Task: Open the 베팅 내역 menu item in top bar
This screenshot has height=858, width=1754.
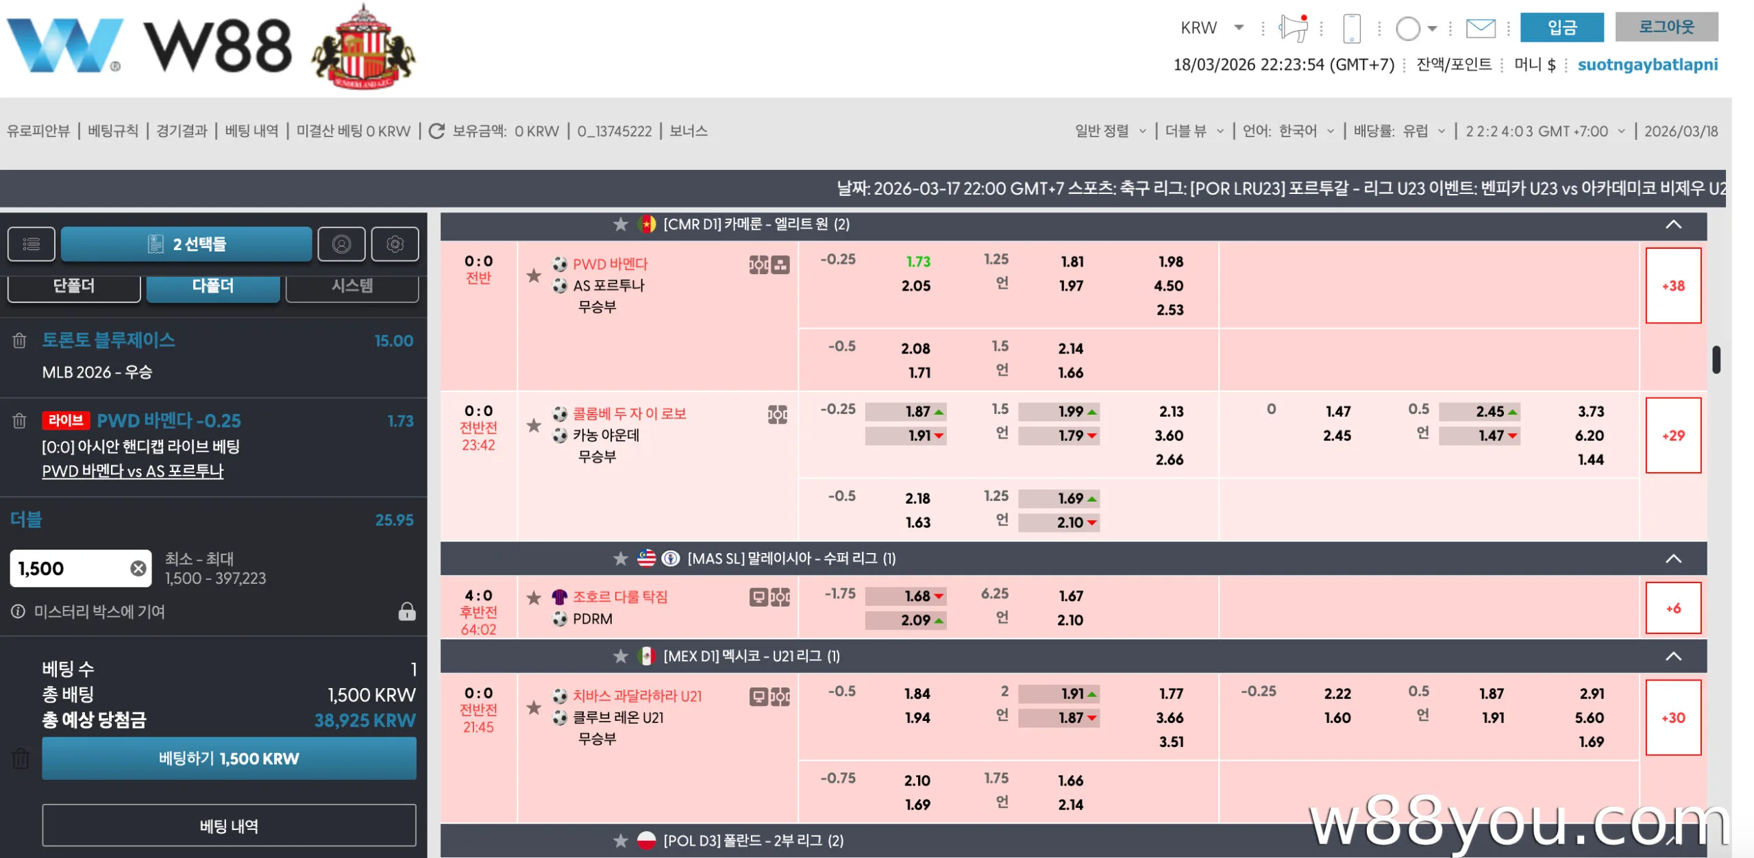Action: (x=251, y=131)
